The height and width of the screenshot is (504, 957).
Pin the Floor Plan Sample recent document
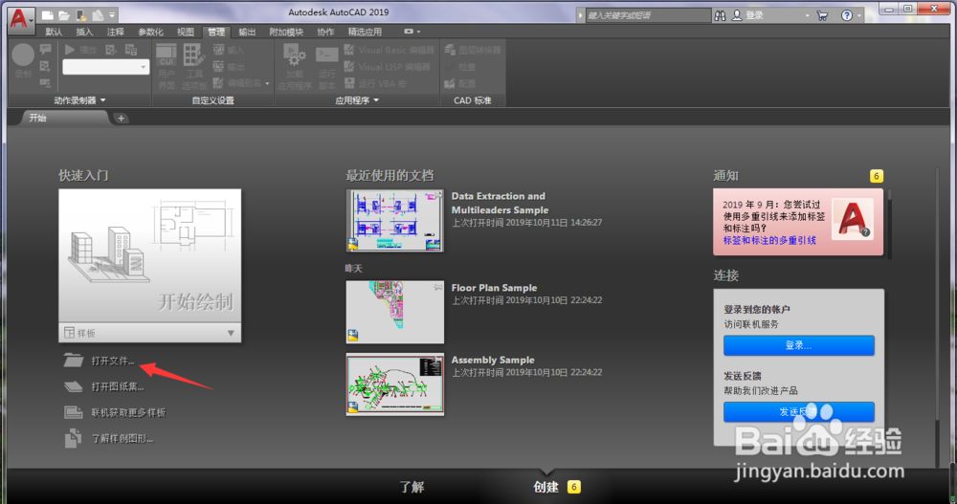[438, 287]
